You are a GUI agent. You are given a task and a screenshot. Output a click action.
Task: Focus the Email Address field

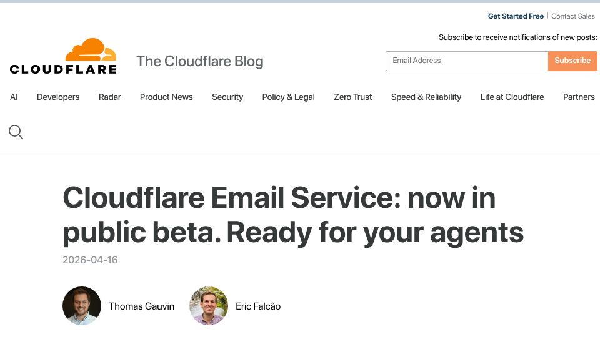click(x=467, y=61)
